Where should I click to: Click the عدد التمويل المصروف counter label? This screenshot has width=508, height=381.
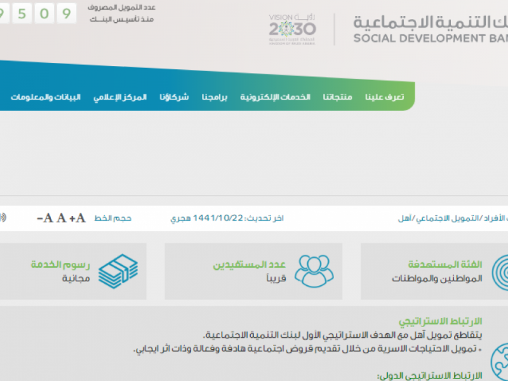[x=121, y=13]
